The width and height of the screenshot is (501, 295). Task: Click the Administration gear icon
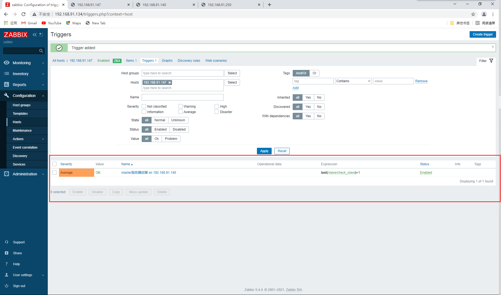tap(7, 174)
